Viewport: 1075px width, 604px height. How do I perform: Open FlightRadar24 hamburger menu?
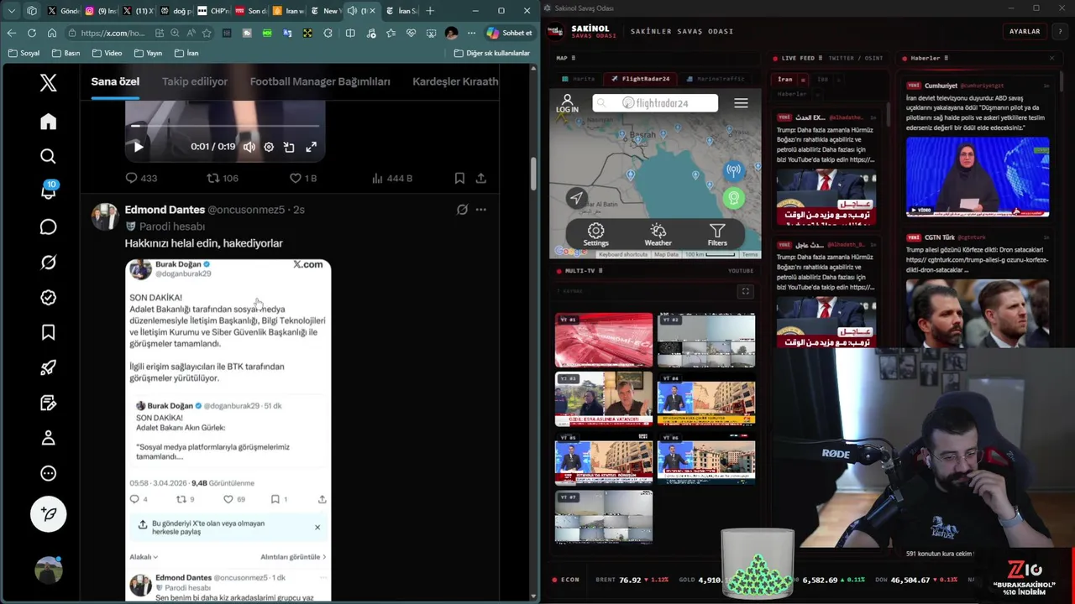click(x=741, y=103)
